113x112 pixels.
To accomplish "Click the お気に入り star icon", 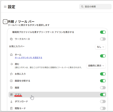I will pos(11,74).
